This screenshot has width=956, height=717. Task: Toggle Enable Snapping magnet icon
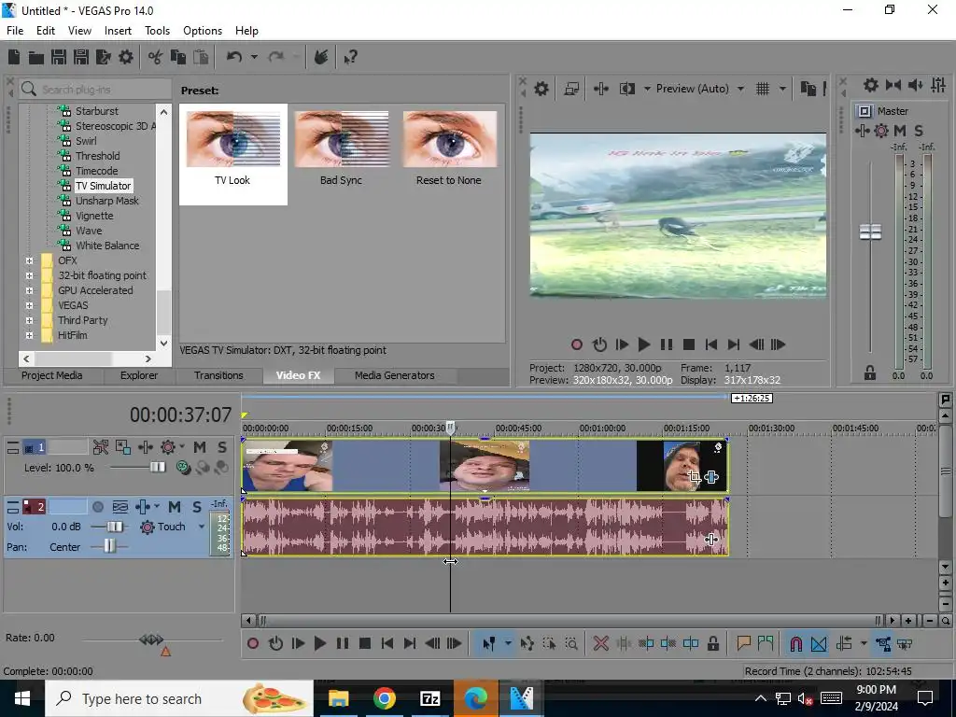coord(795,643)
